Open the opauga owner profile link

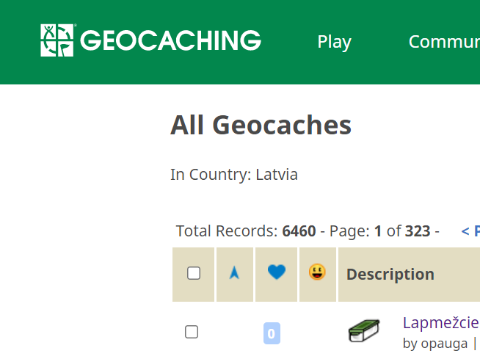(x=444, y=343)
